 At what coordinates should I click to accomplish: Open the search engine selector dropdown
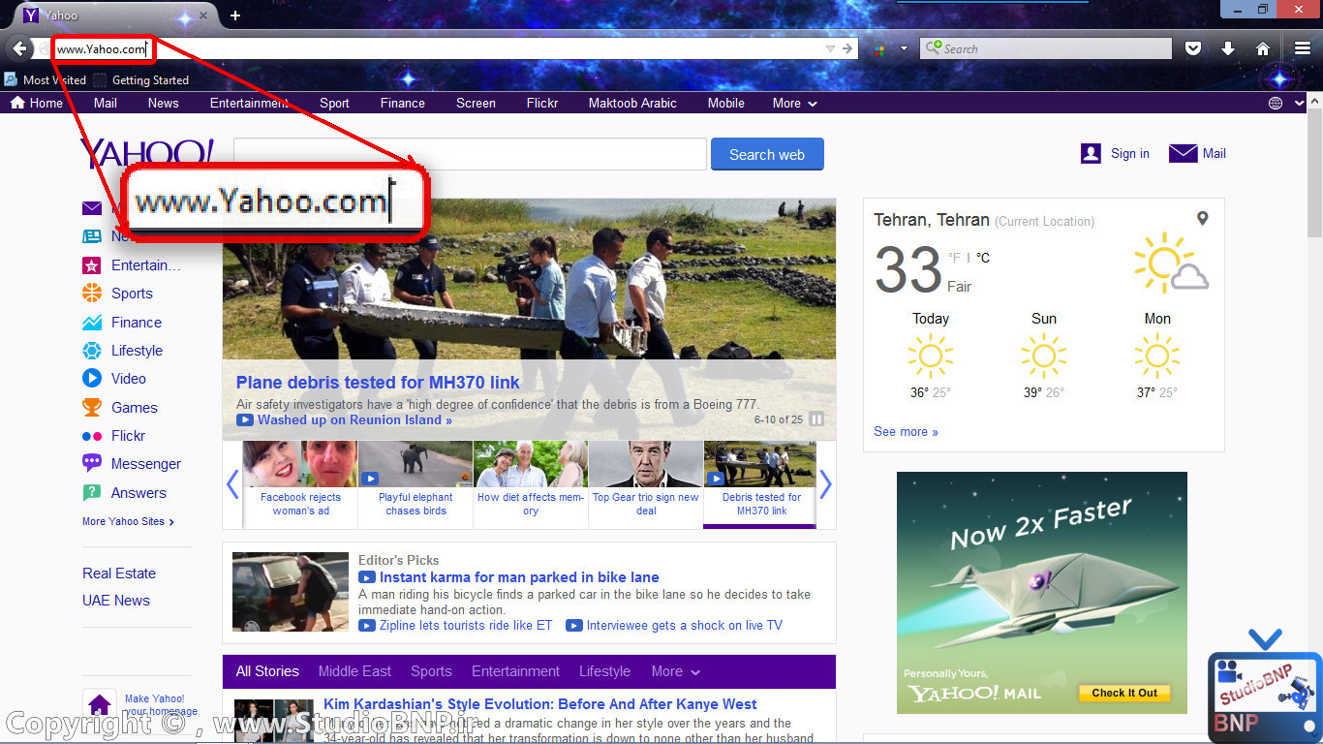coord(904,48)
